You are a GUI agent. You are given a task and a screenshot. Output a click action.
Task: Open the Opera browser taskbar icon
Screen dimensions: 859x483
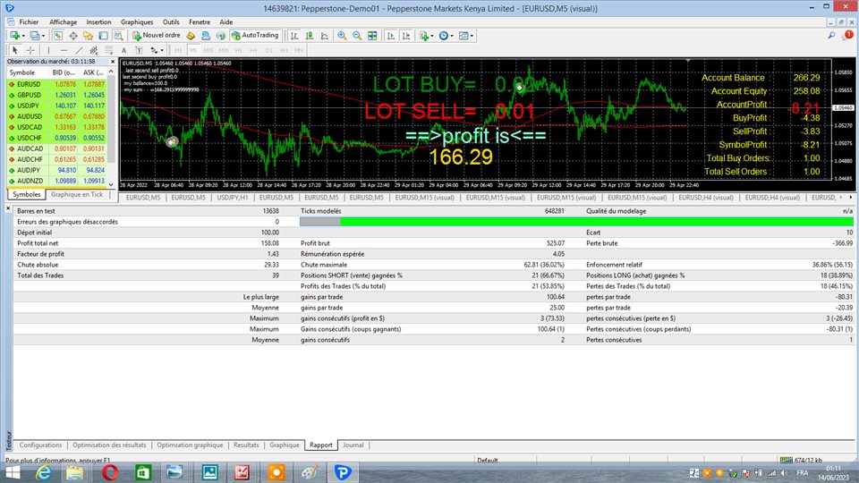[110, 472]
